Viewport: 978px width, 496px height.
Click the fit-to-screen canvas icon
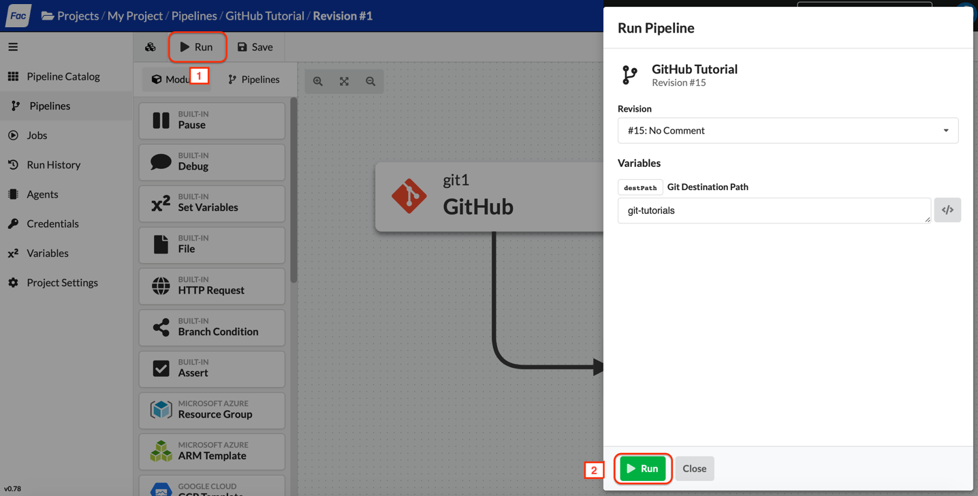(x=345, y=81)
